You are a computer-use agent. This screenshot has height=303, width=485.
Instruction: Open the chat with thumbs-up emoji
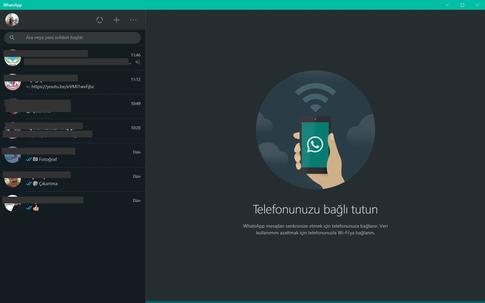click(x=73, y=204)
